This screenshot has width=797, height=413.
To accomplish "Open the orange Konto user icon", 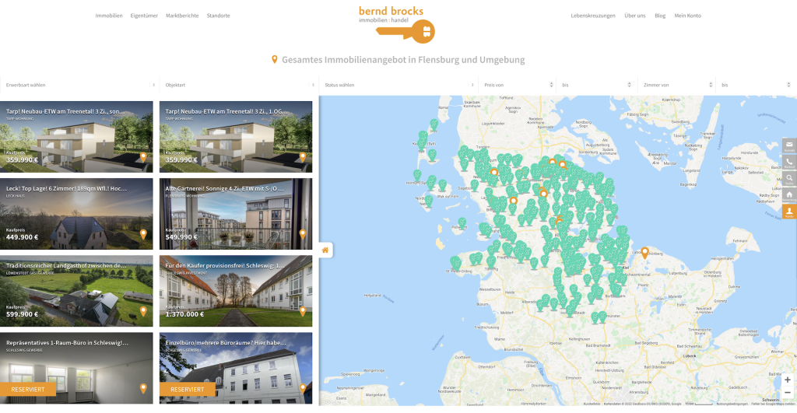I will [x=789, y=212].
